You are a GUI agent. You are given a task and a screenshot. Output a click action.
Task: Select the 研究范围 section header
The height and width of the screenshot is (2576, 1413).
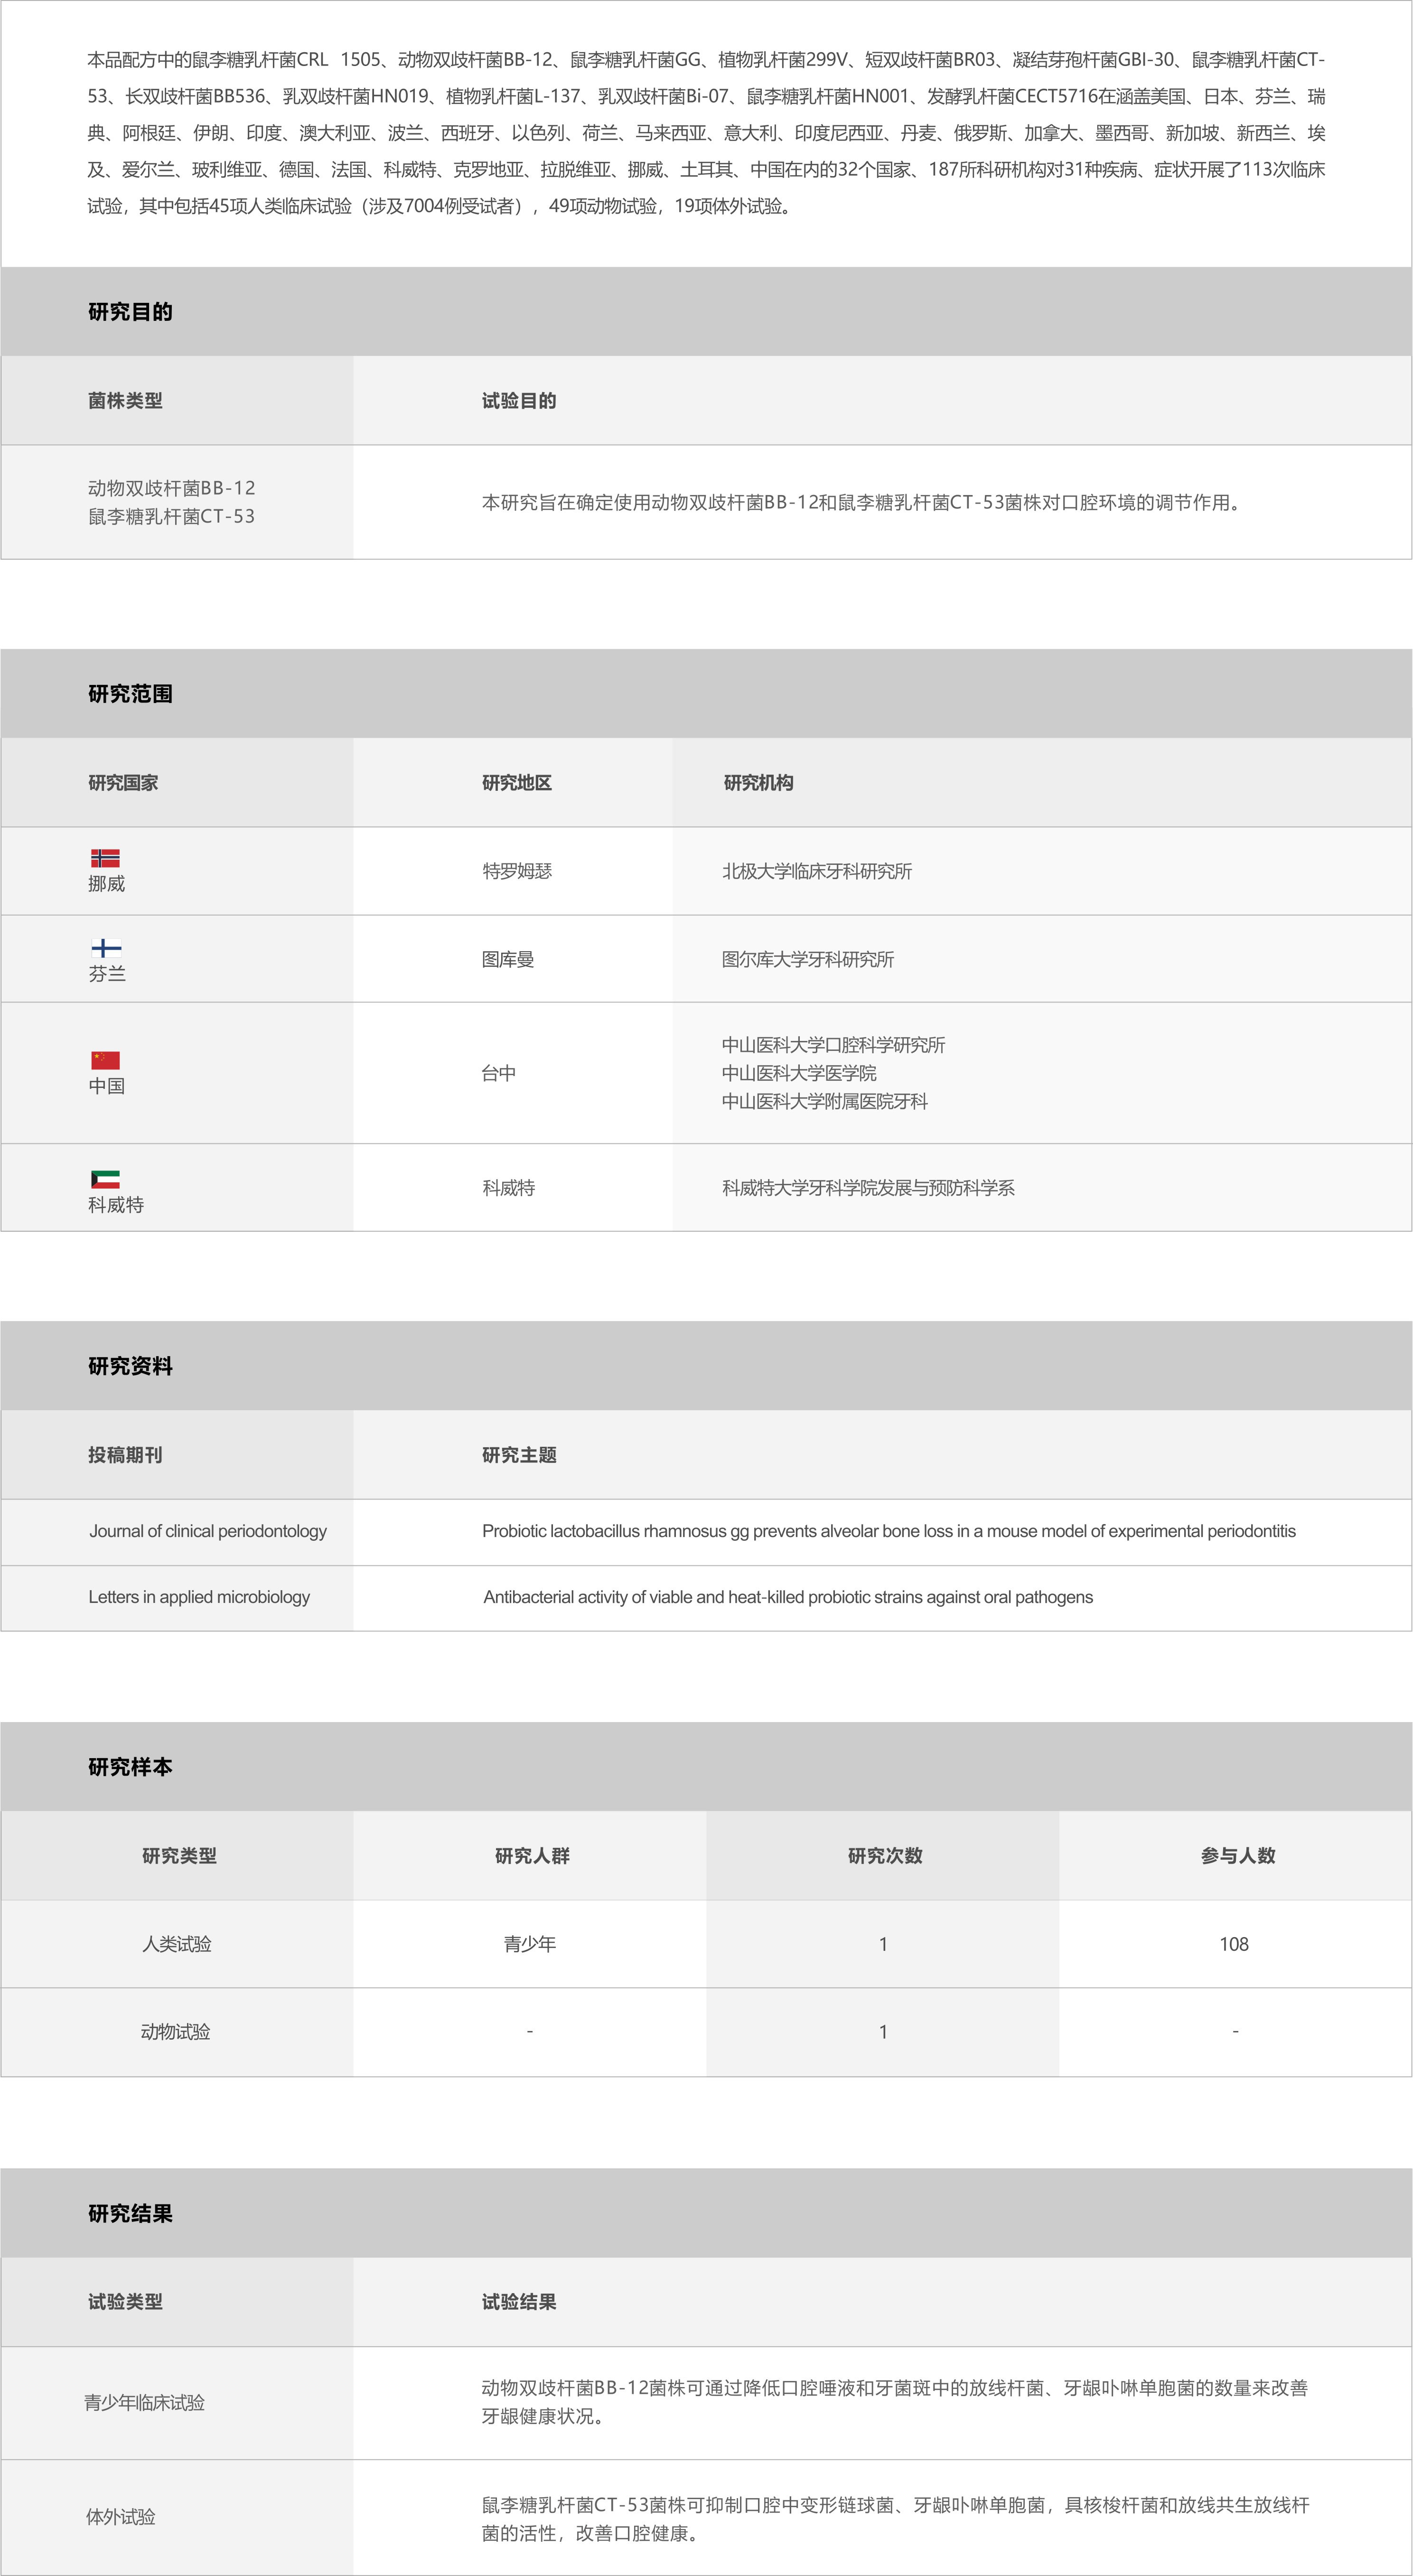pos(706,694)
